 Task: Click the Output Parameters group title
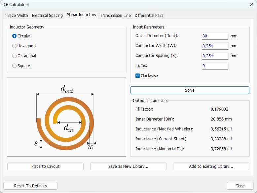(x=150, y=101)
